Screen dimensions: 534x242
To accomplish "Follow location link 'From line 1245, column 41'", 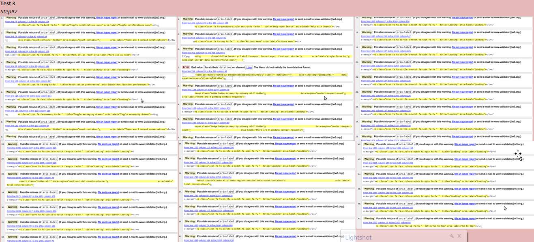I will tap(206, 123).
